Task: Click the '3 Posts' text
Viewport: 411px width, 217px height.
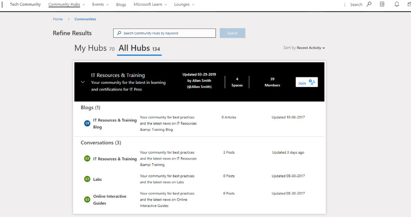Action: click(229, 152)
